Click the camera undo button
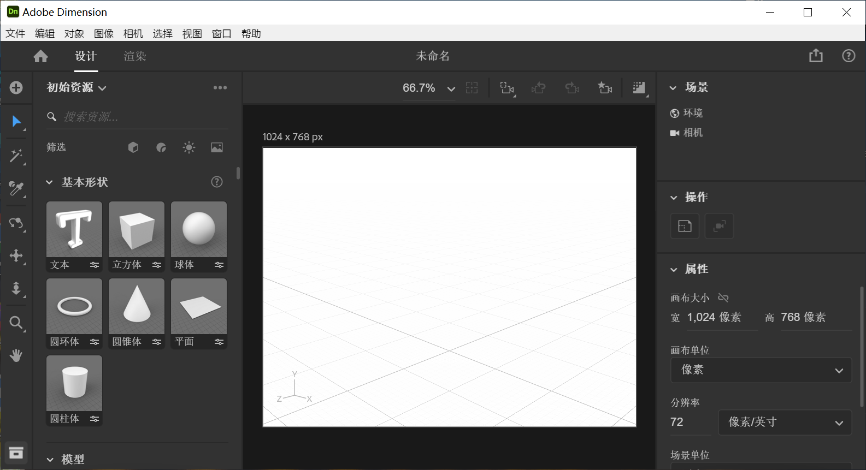The width and height of the screenshot is (866, 470). (x=539, y=88)
